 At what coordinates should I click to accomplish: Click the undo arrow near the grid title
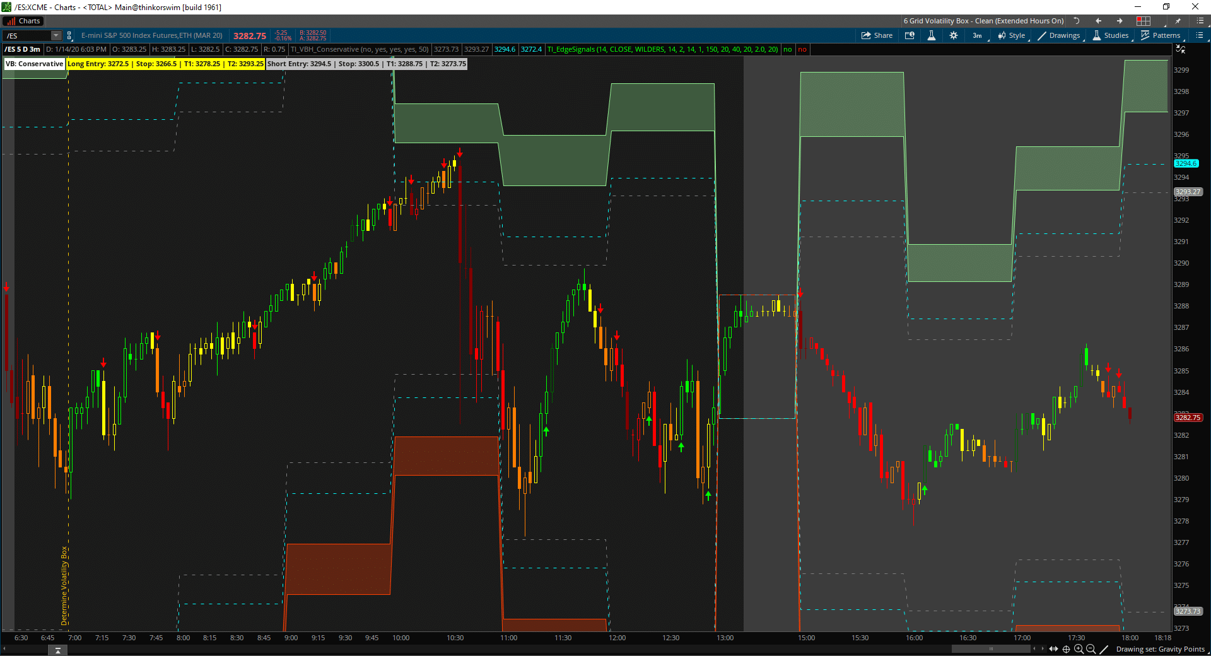click(1077, 20)
